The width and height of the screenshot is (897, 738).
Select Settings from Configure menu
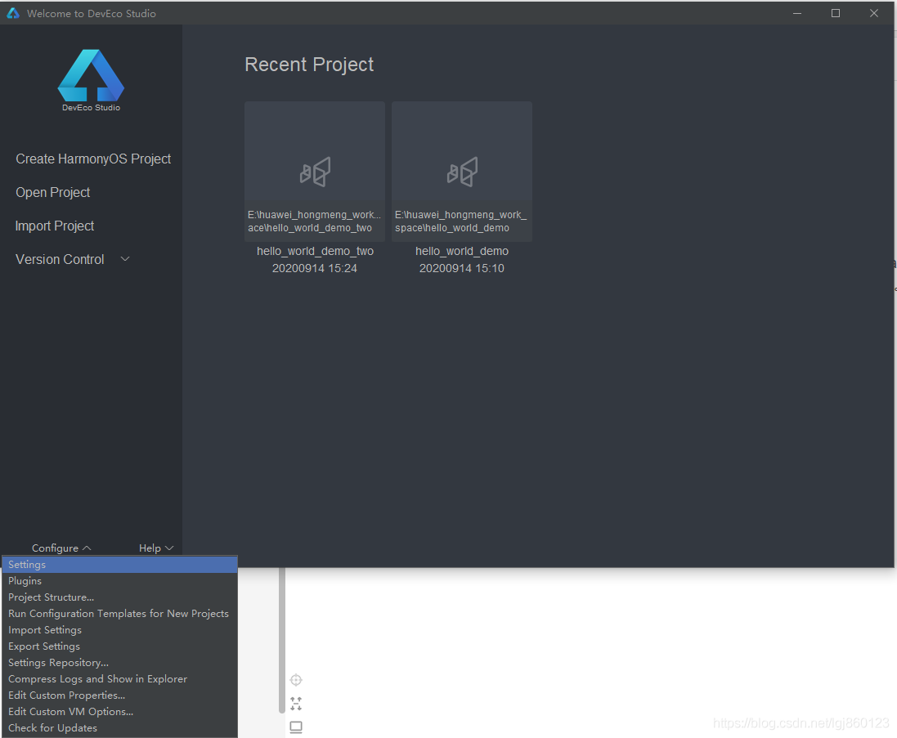tap(119, 565)
